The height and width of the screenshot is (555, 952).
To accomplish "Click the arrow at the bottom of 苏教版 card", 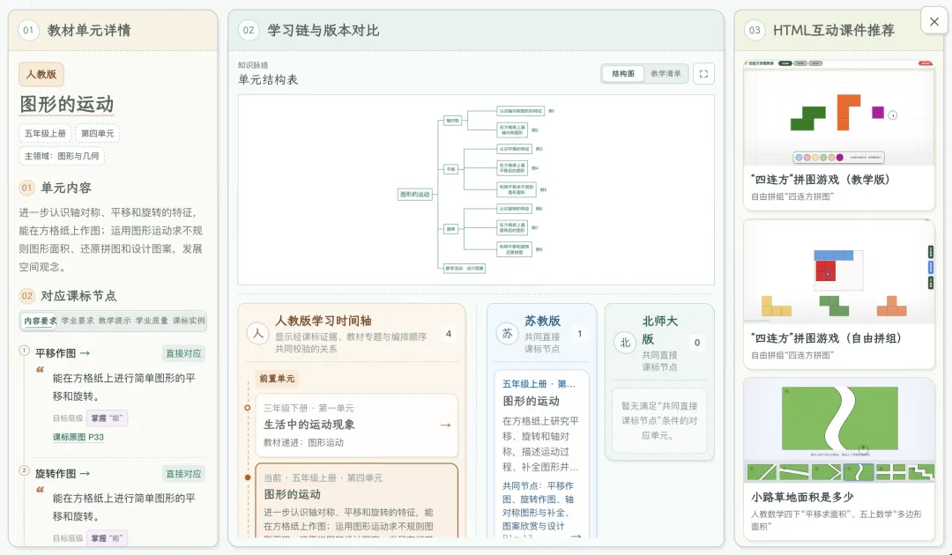I will point(576,536).
